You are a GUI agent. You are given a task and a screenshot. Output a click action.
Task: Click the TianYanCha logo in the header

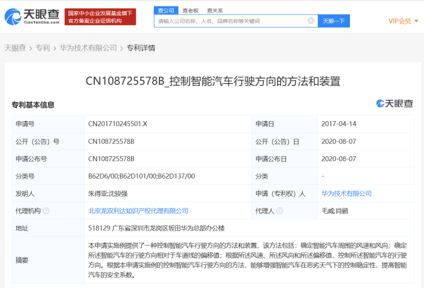tap(32, 17)
